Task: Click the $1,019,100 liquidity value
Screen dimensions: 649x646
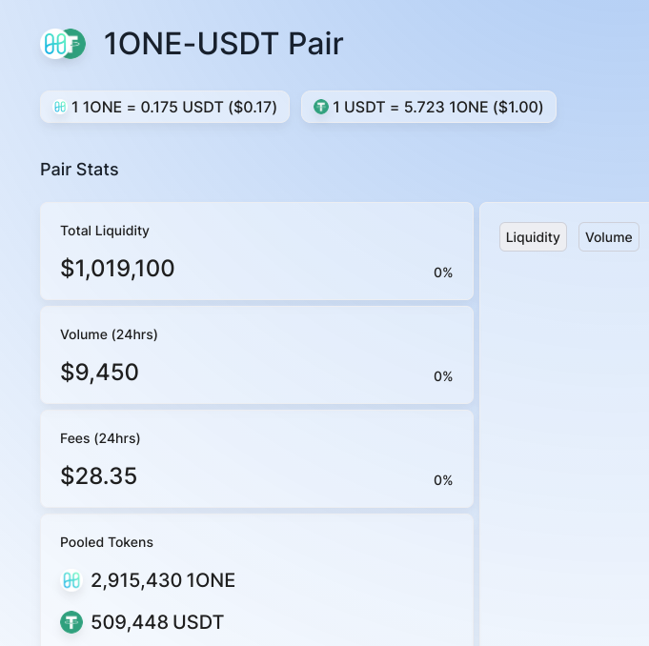Action: 117,268
